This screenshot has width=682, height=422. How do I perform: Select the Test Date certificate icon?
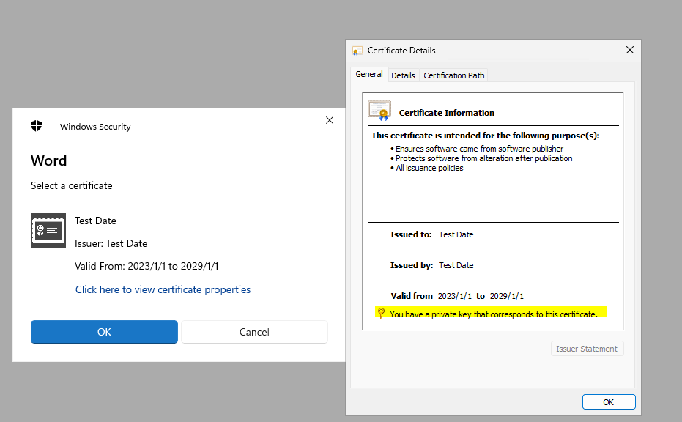[48, 231]
